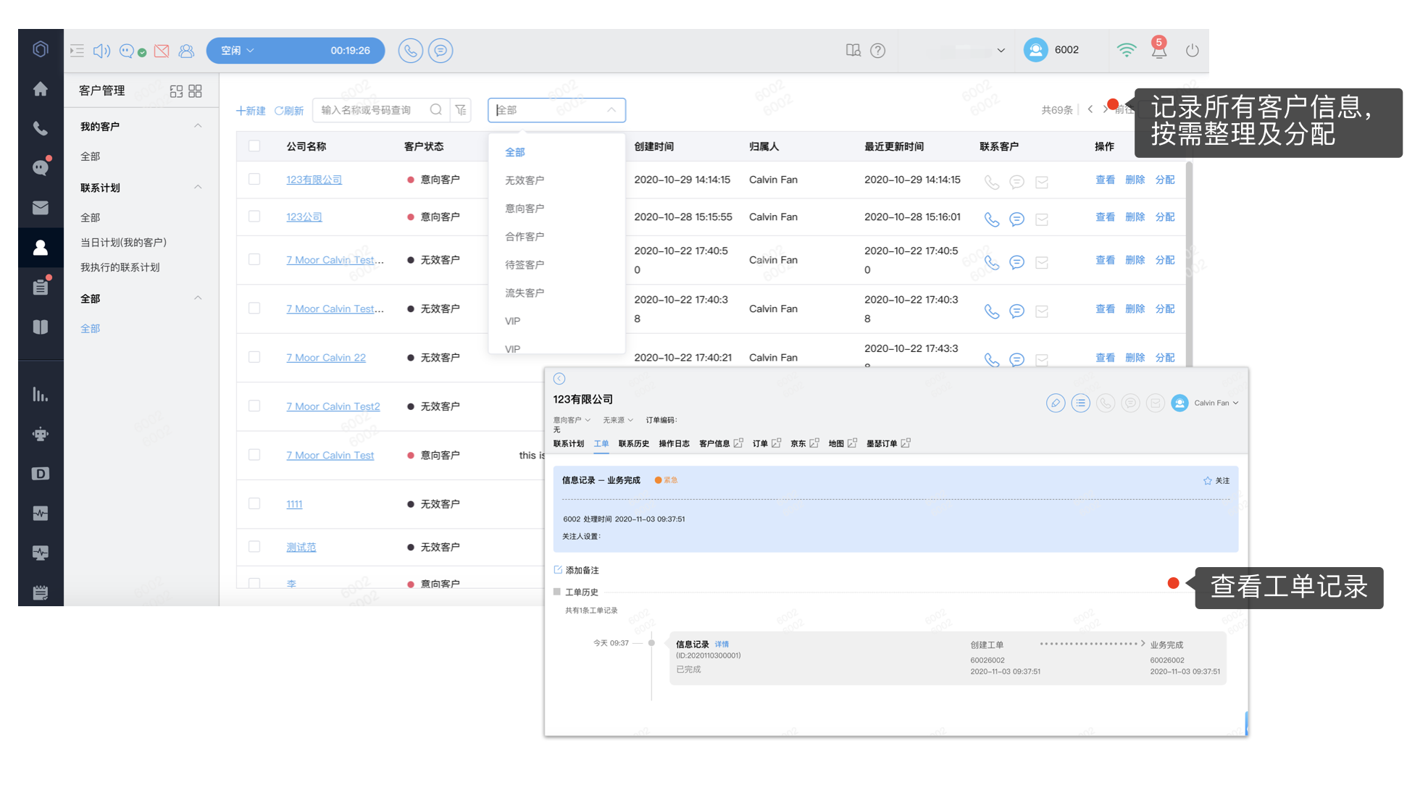Click the 新建 button
The image size is (1407, 788).
click(251, 110)
